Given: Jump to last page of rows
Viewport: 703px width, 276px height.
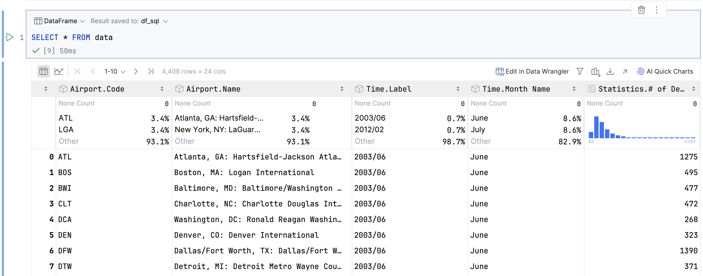Looking at the screenshot, I should click(151, 71).
